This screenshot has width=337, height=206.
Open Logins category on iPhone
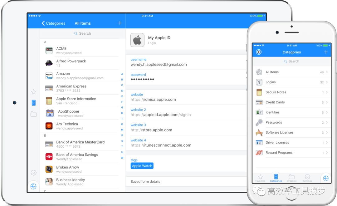coord(292,82)
